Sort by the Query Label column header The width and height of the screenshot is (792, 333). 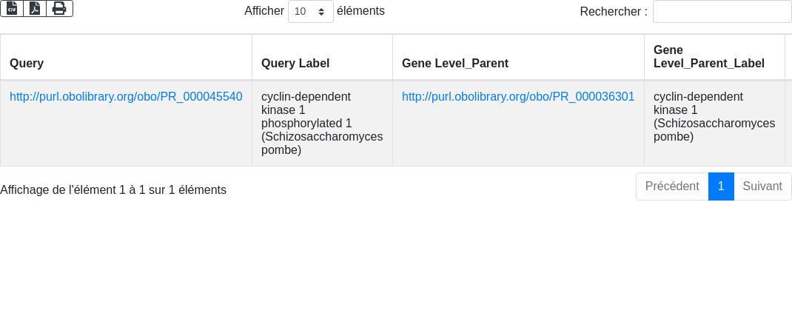pyautogui.click(x=295, y=64)
